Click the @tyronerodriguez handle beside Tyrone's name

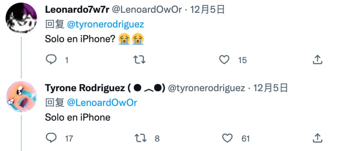coord(206,88)
